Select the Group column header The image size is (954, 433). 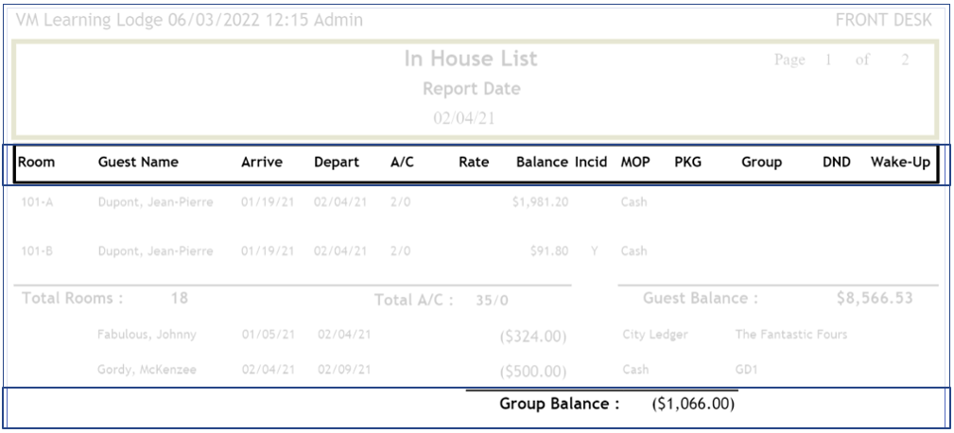[761, 163]
